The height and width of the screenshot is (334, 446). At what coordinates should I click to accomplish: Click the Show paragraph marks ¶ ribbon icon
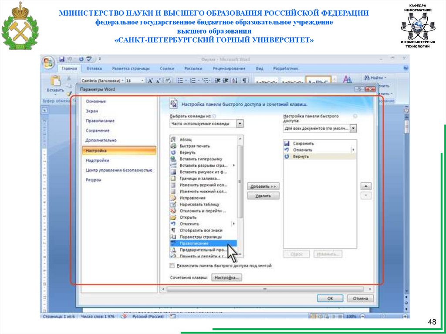244,81
